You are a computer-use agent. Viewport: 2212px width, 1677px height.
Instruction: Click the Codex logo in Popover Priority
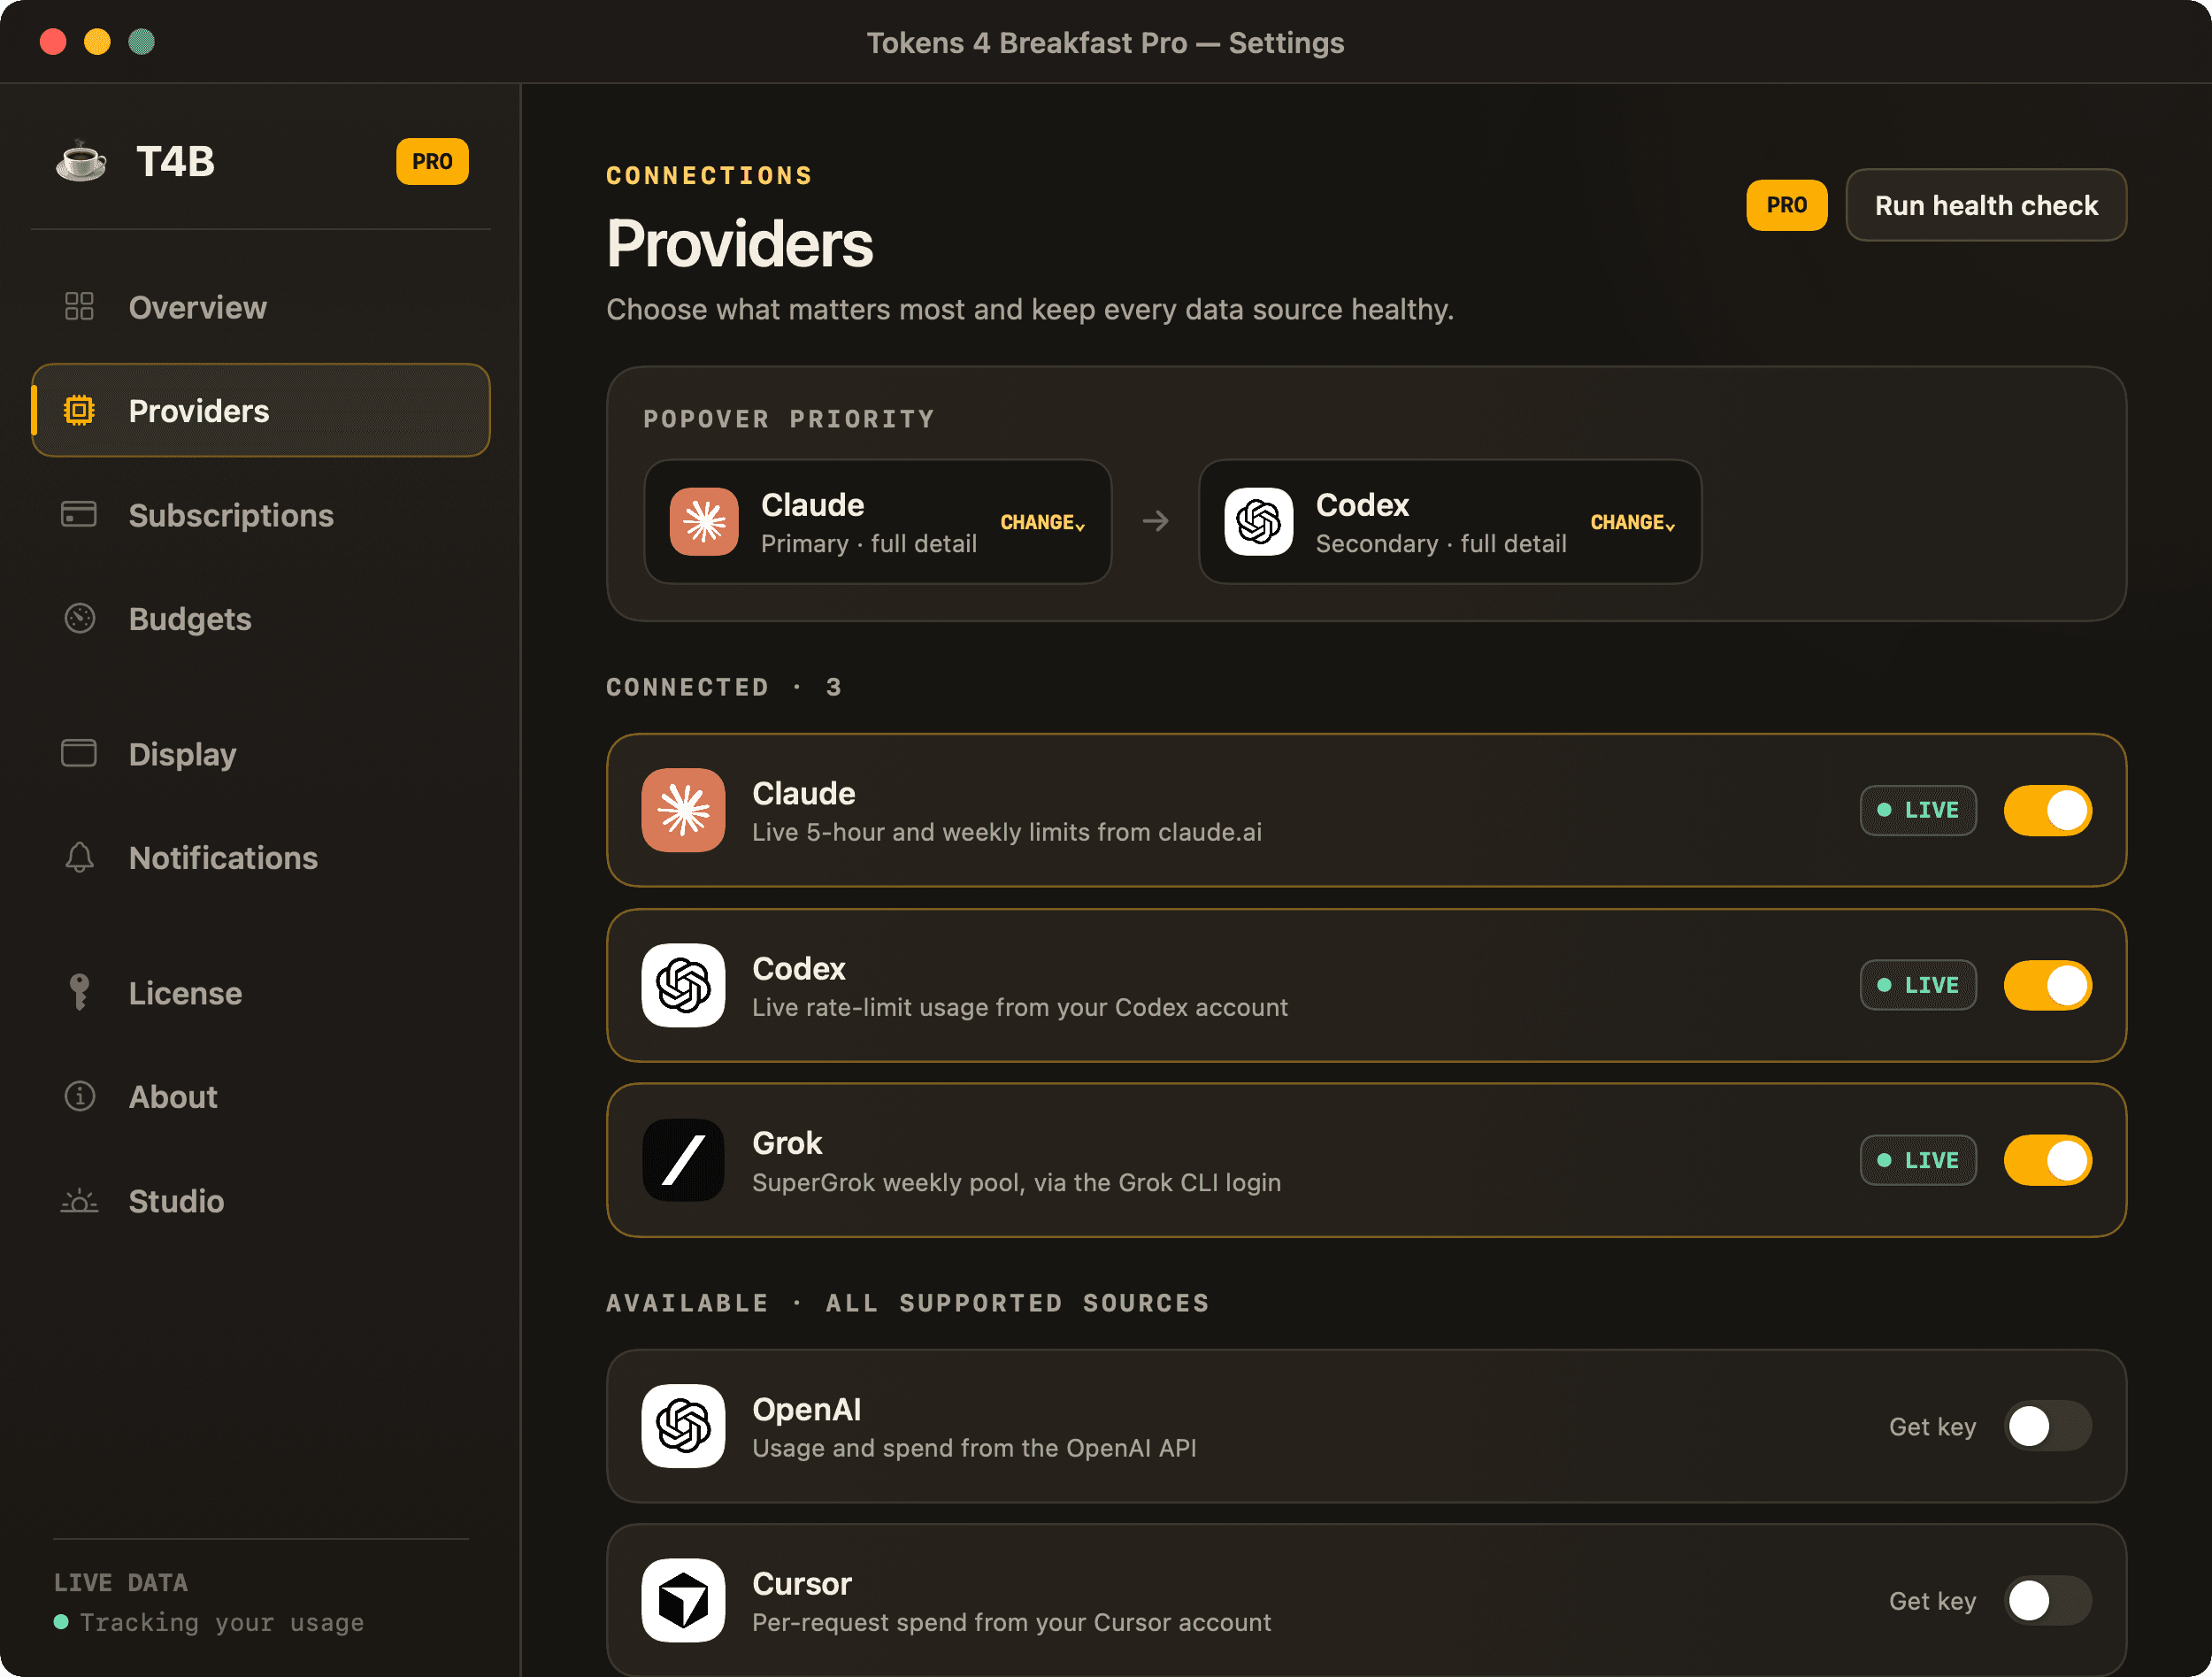tap(1259, 521)
